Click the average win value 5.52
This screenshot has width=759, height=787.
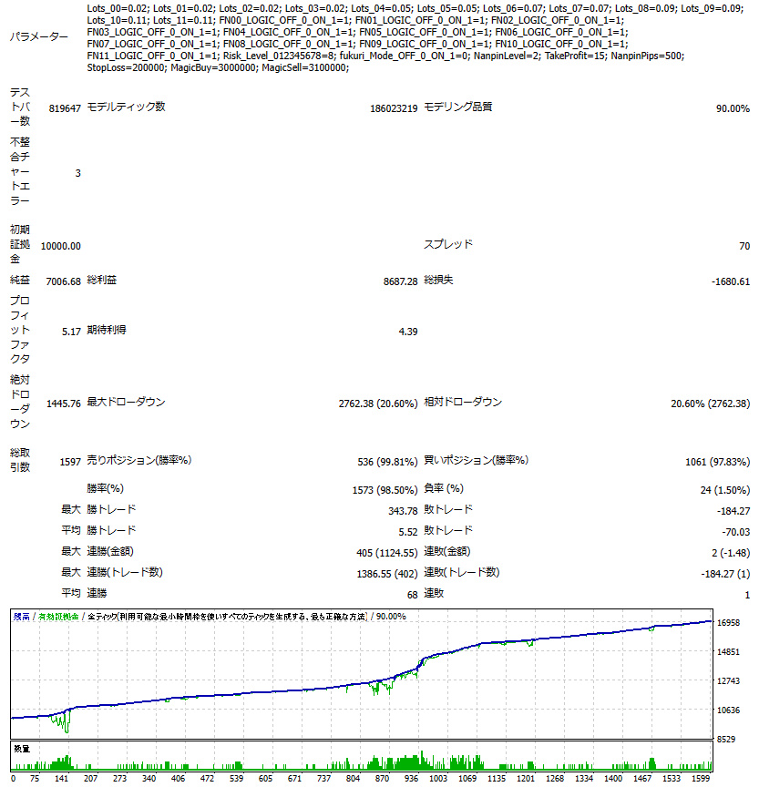(x=408, y=532)
